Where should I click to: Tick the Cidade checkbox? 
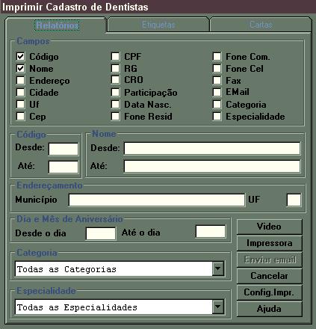20,92
